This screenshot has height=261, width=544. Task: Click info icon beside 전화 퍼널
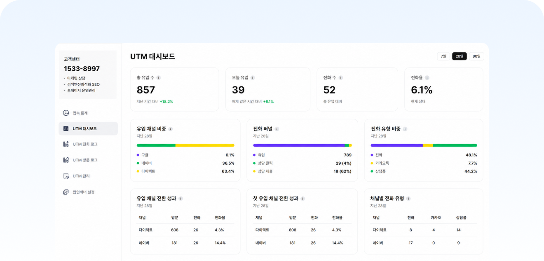277,129
